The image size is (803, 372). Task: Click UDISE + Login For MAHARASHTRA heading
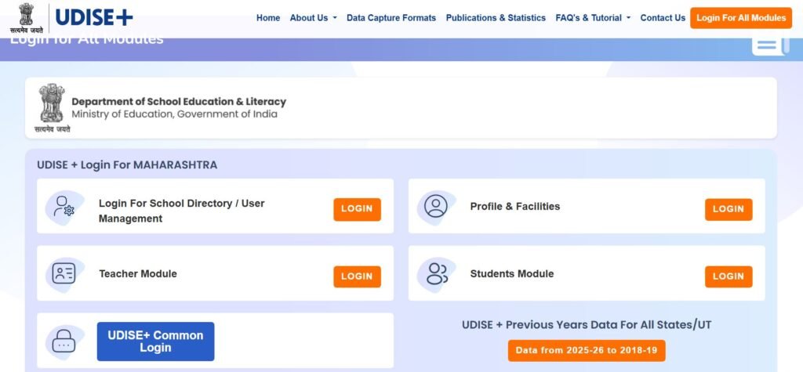[127, 164]
